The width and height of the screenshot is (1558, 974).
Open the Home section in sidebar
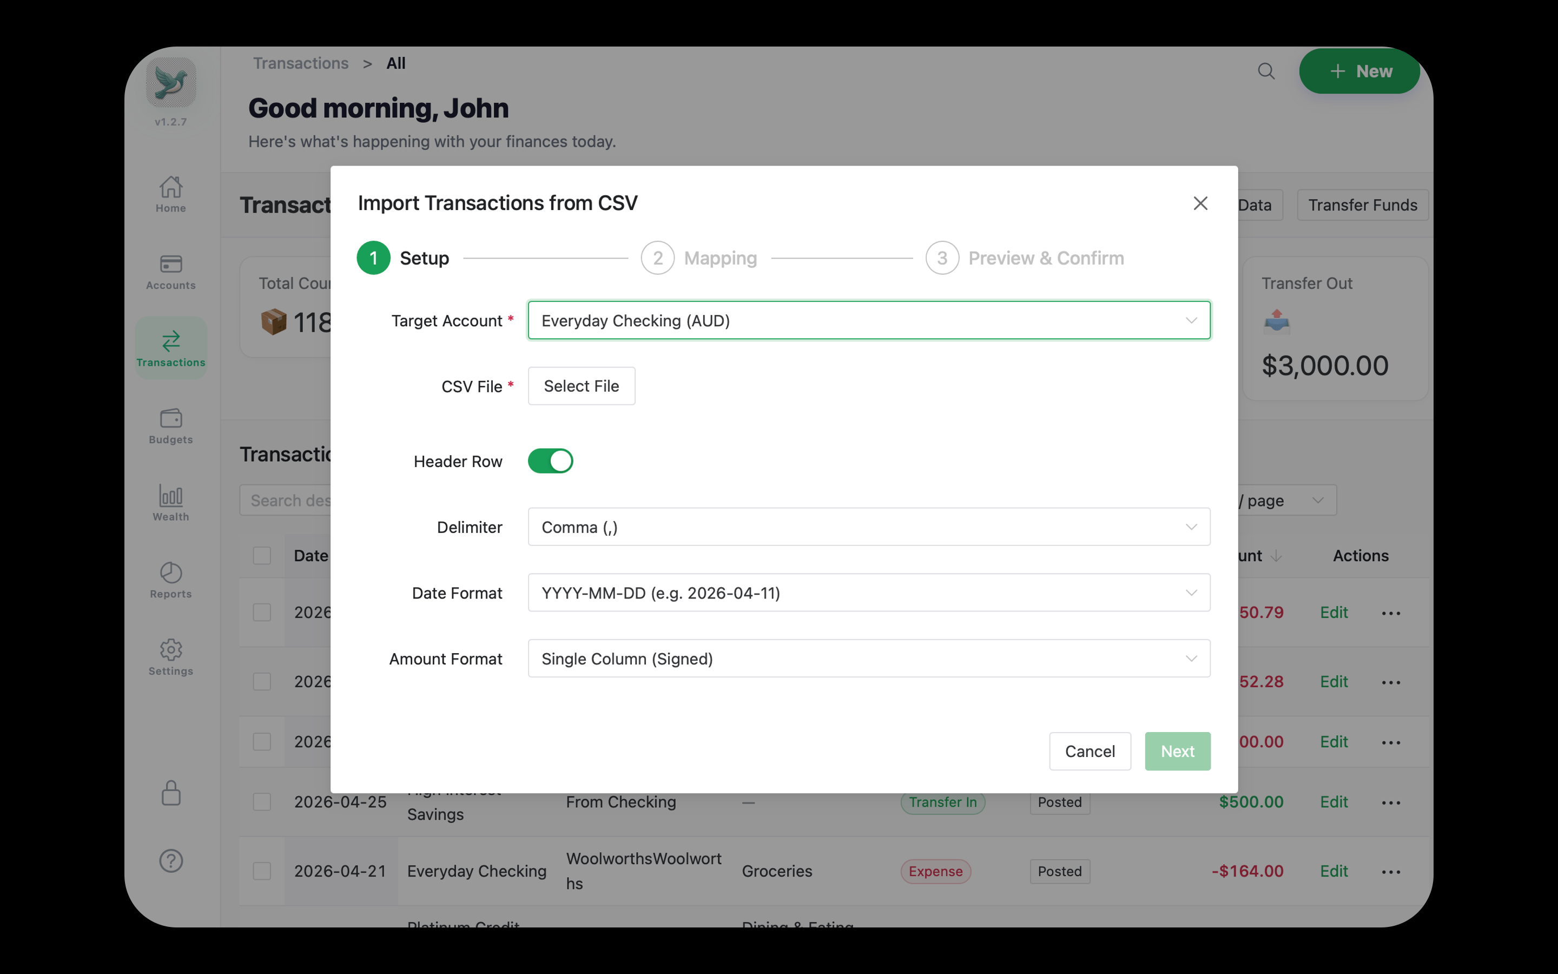coord(170,193)
